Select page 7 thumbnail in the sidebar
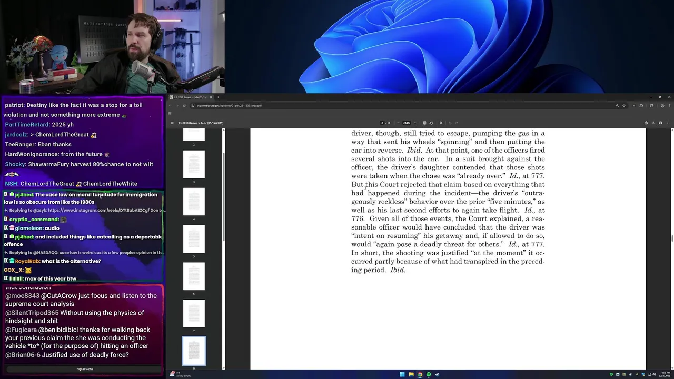This screenshot has height=379, width=674. 194,313
